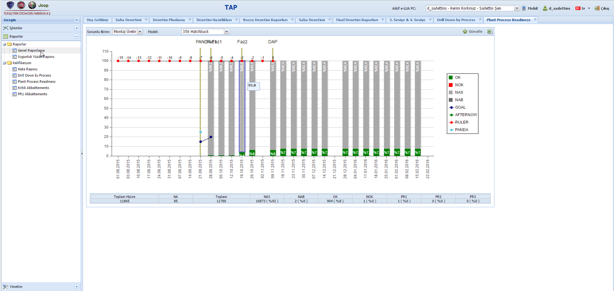Open the Sorumlu Birim dropdown
Viewport: 614px width, 291px height.
tap(140, 32)
